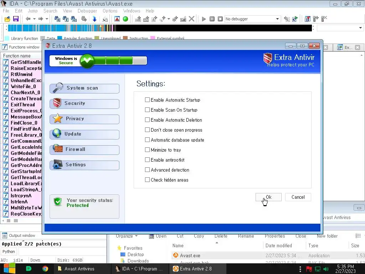Viewport: 365px width, 274px height.
Task: Click the blue down arrow icon in IDA toolbar
Action: (x=94, y=19)
